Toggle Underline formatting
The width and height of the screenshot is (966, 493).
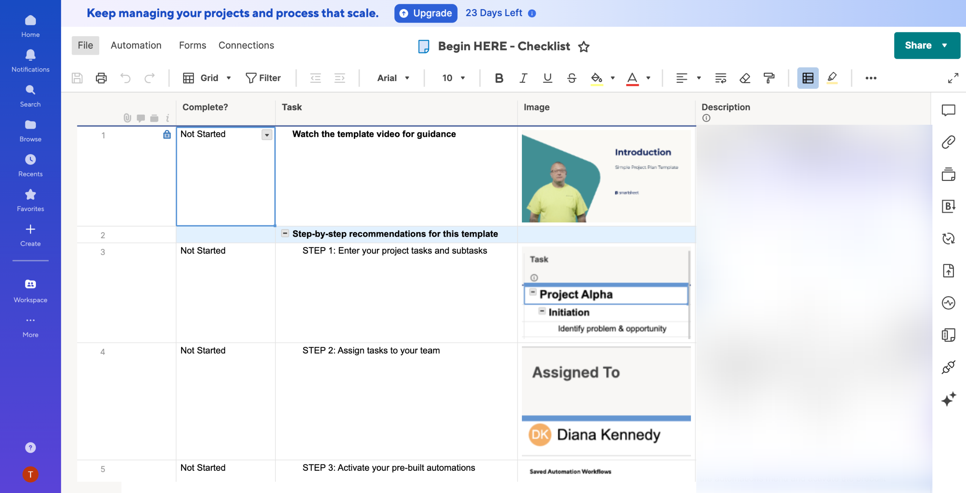pyautogui.click(x=547, y=78)
